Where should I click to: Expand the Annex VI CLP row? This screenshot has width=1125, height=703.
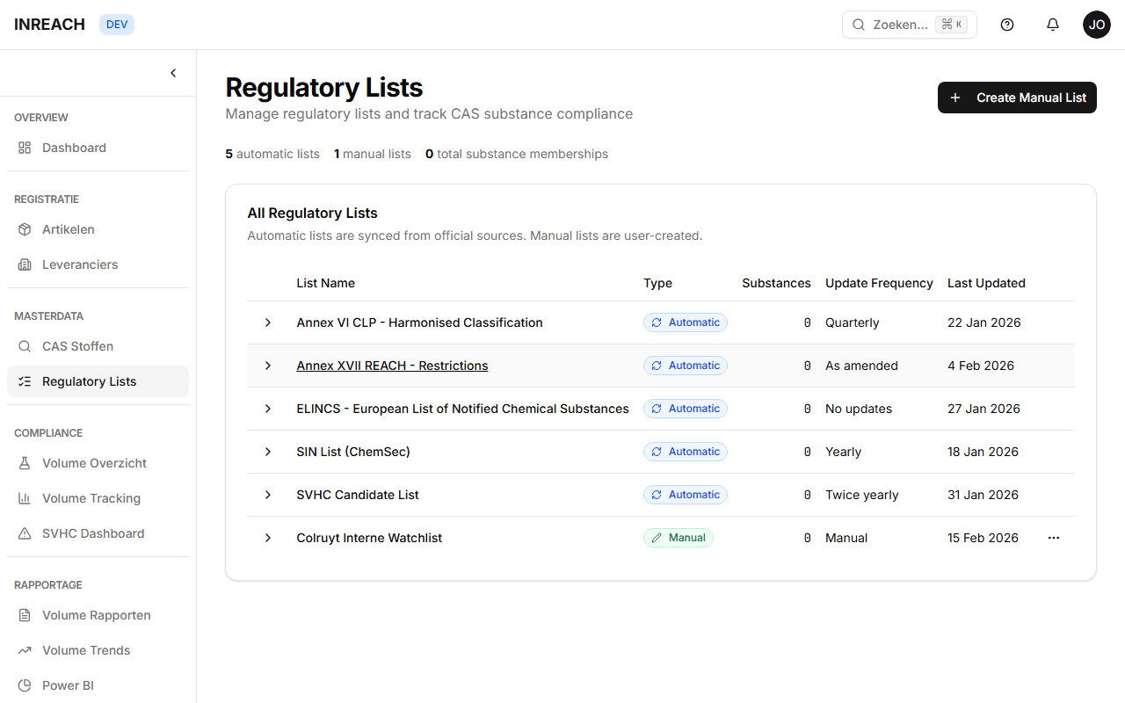268,323
